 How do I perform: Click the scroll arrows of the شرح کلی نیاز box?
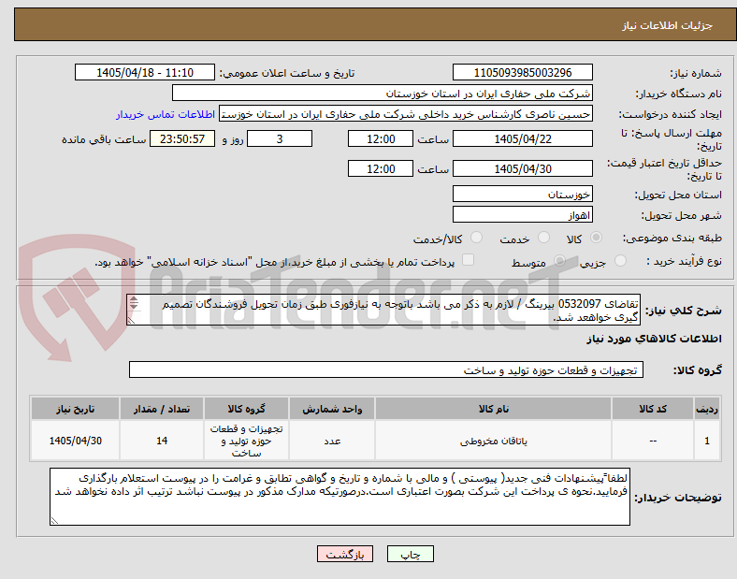(134, 303)
